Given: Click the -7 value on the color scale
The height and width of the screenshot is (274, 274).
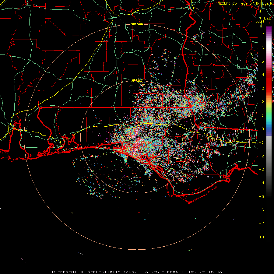Looking at the screenshot, I should coord(262,223).
